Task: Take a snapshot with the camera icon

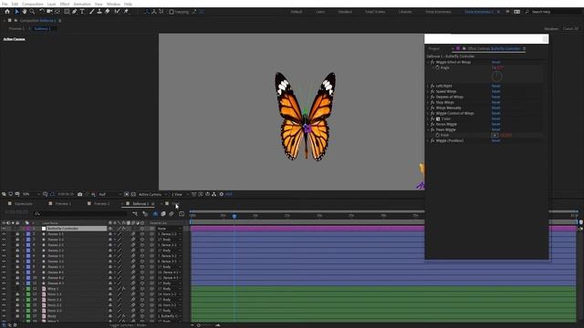Action: tap(79, 194)
